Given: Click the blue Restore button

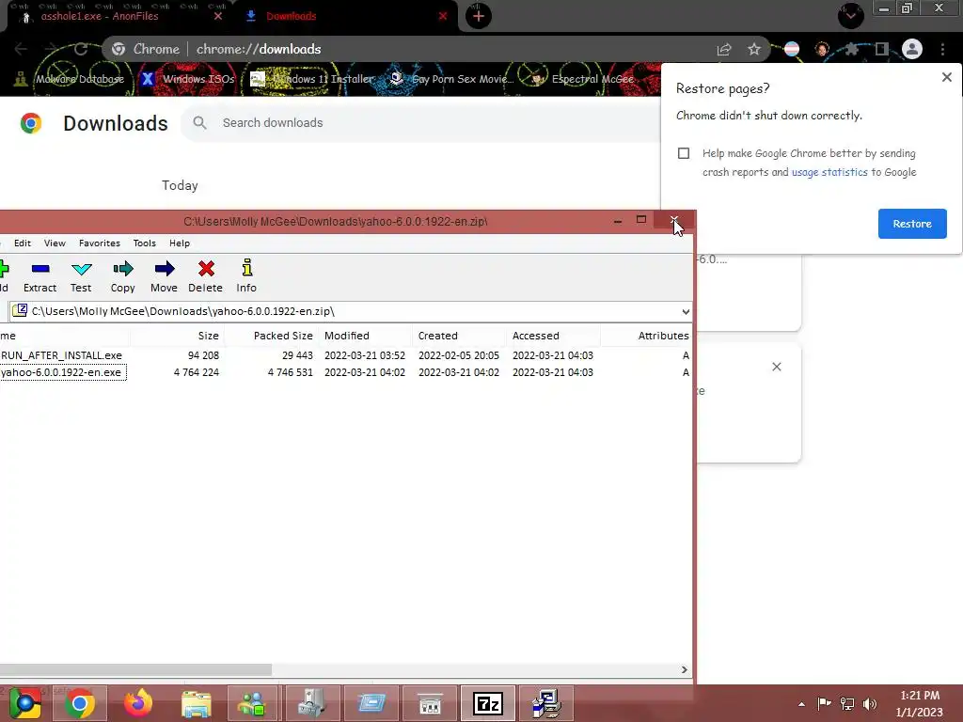Looking at the screenshot, I should (x=912, y=224).
